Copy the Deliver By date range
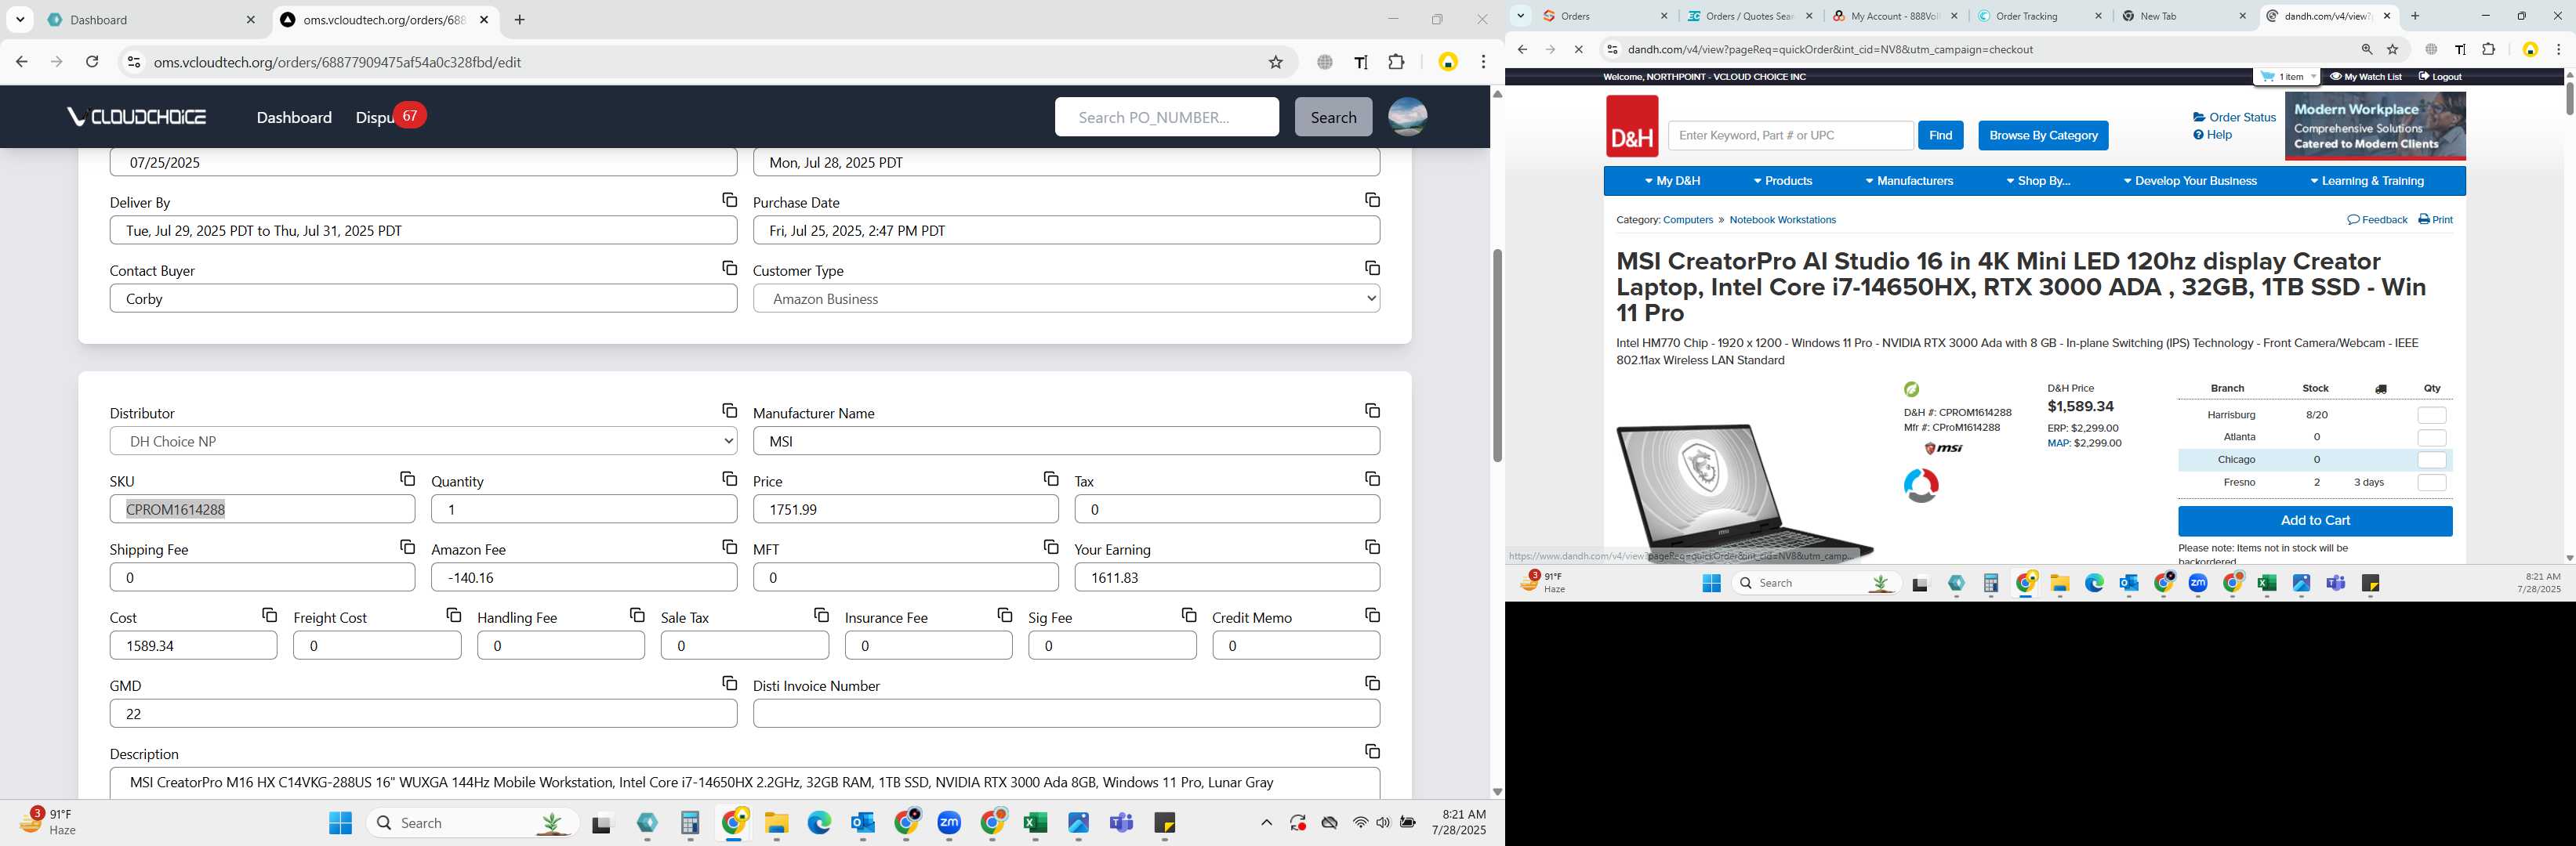 click(729, 200)
